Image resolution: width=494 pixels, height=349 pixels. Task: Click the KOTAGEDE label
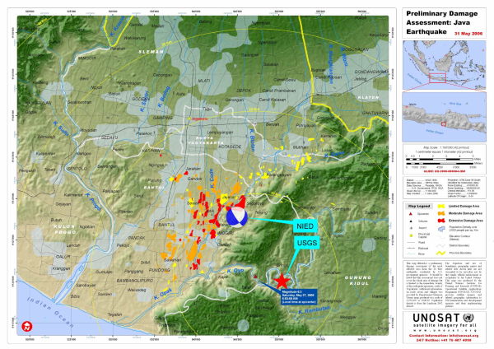230,147
